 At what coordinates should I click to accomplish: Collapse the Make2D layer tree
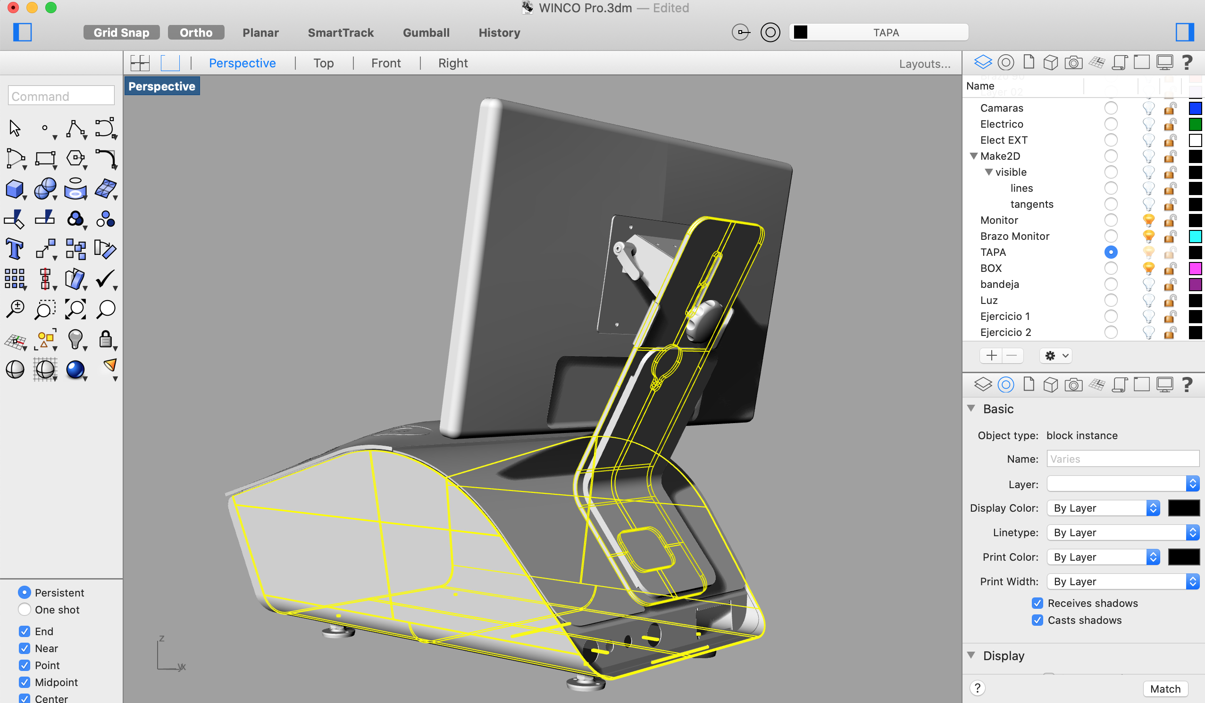(x=973, y=156)
